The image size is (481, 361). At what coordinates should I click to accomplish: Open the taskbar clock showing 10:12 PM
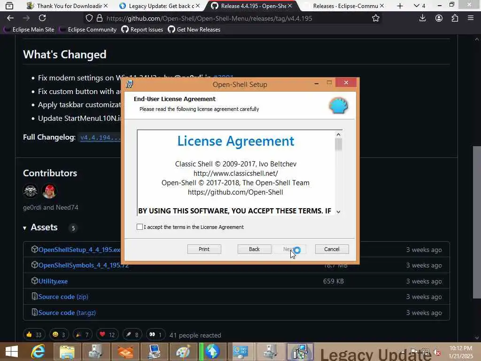[461, 352]
